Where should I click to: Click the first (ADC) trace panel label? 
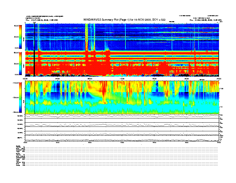pos(20,116)
